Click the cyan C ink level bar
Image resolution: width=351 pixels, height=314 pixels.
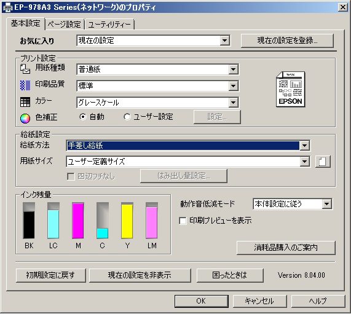point(103,220)
